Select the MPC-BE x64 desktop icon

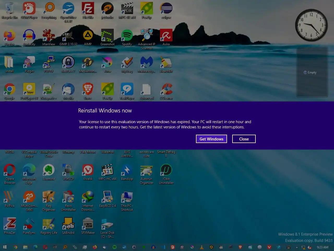(127, 10)
